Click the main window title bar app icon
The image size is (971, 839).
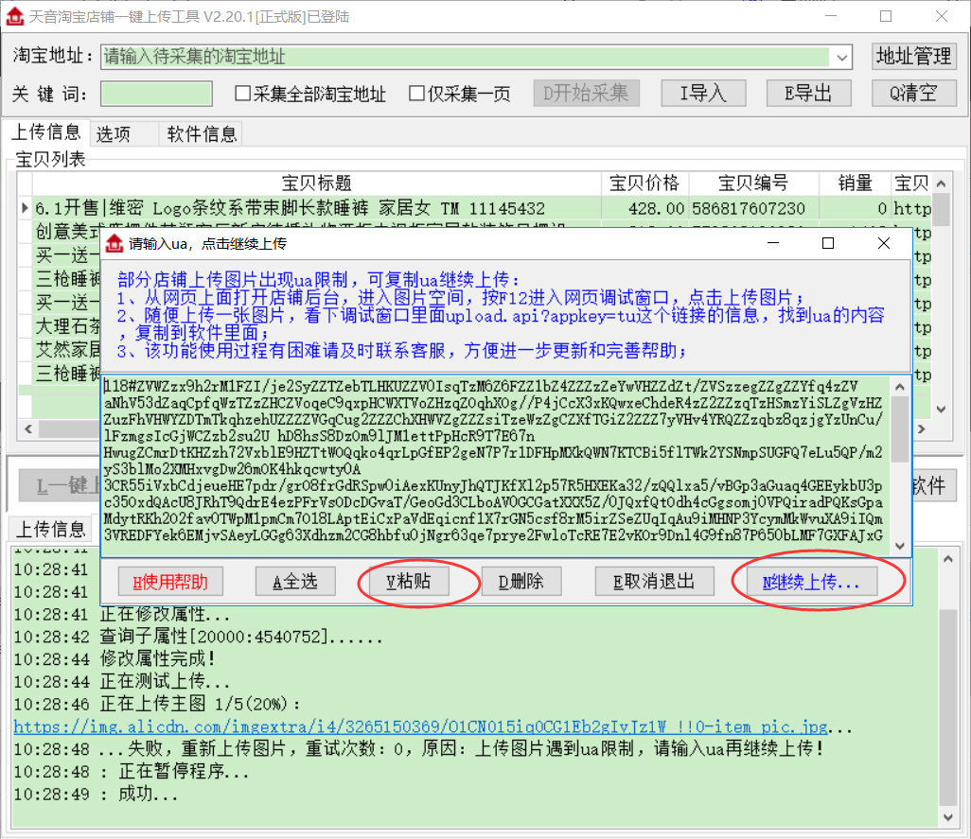pos(13,16)
